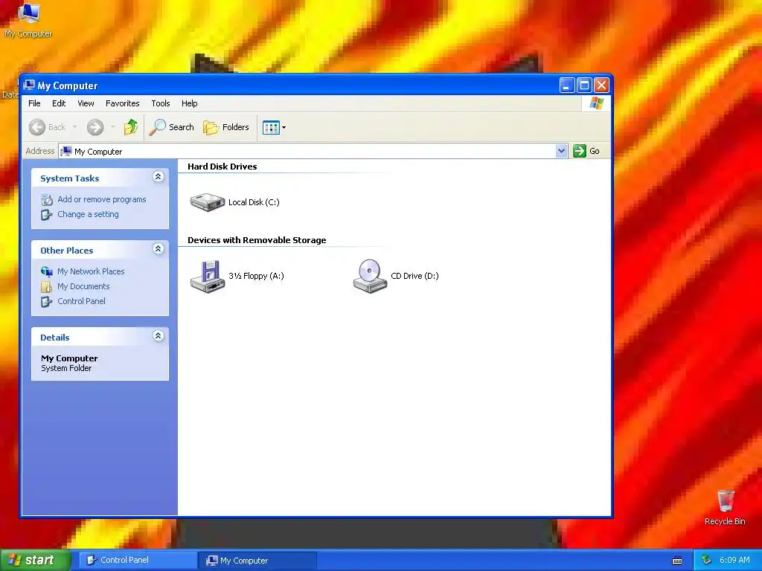Maximize the My Computer window
Viewport: 762px width, 571px height.
[x=585, y=86]
